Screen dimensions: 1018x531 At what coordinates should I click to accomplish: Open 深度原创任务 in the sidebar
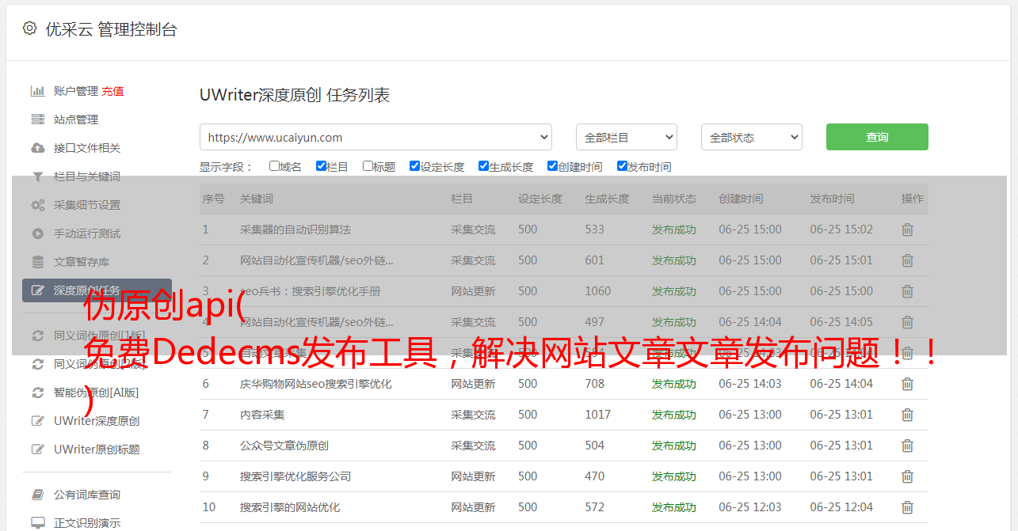(x=97, y=290)
